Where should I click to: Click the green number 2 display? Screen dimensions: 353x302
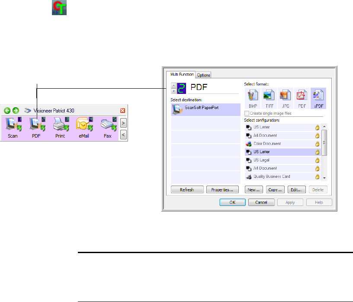(x=181, y=88)
